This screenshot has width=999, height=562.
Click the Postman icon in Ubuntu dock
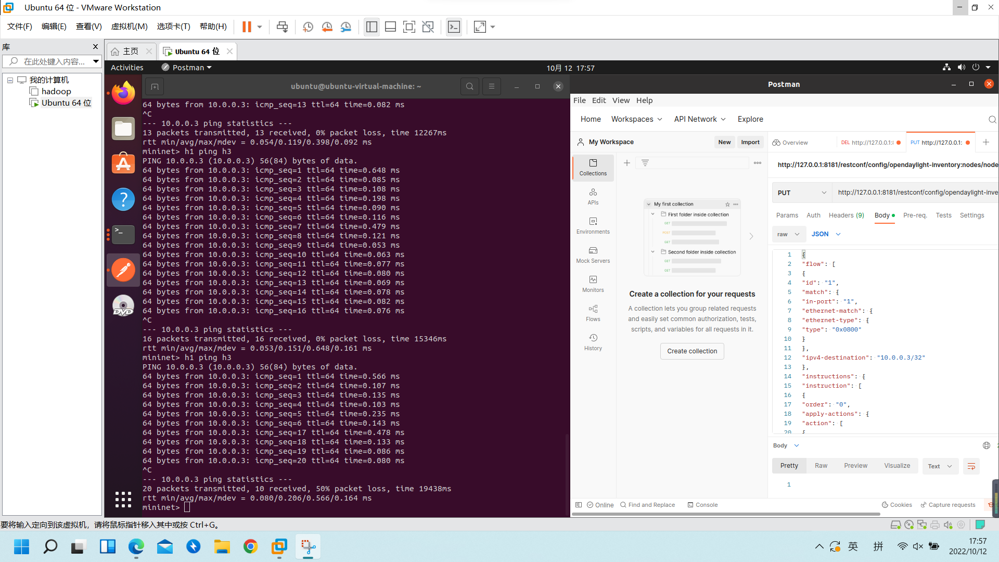[123, 270]
